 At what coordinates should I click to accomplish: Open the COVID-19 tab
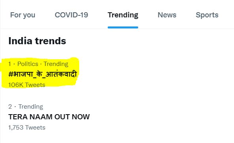coord(71,15)
